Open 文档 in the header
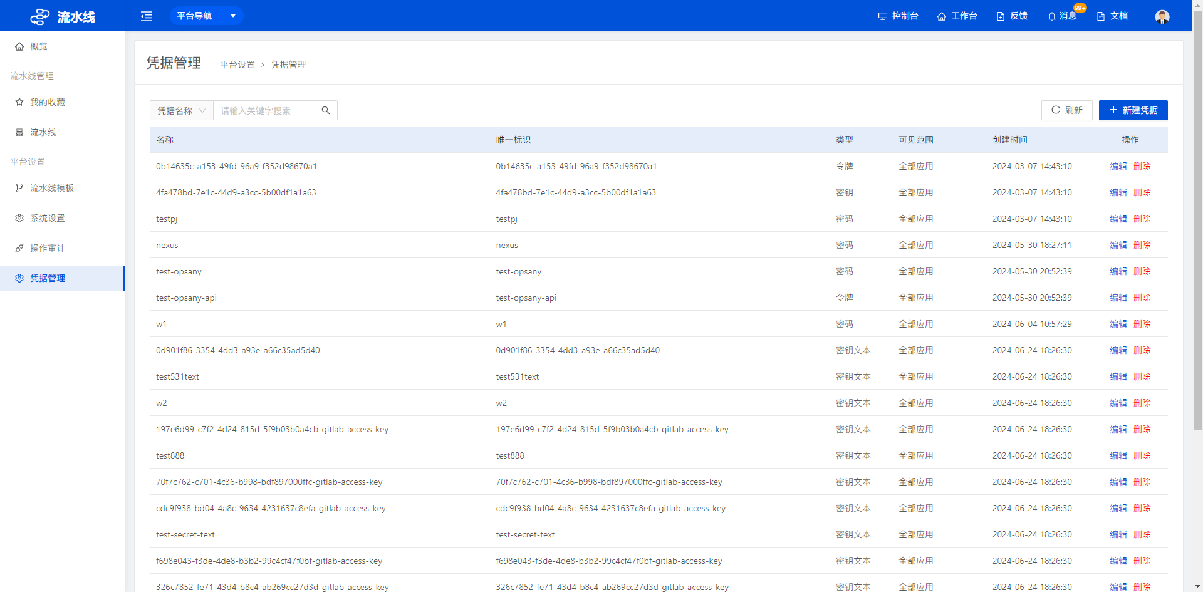1203x592 pixels. click(1112, 16)
